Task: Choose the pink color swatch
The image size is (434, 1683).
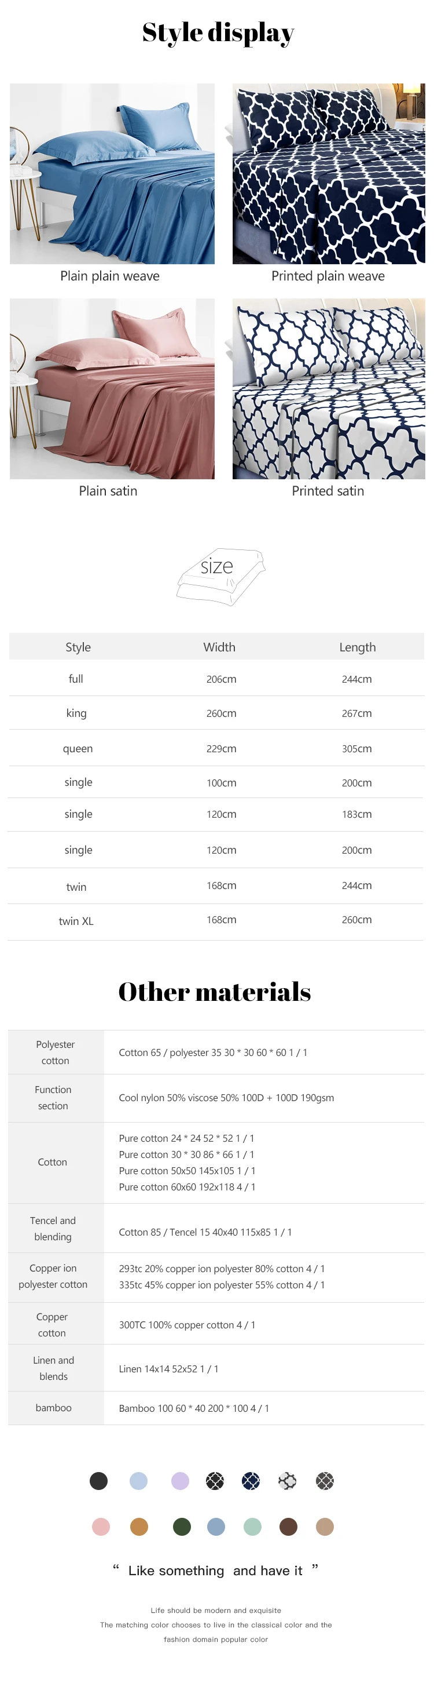Action: (x=101, y=1526)
